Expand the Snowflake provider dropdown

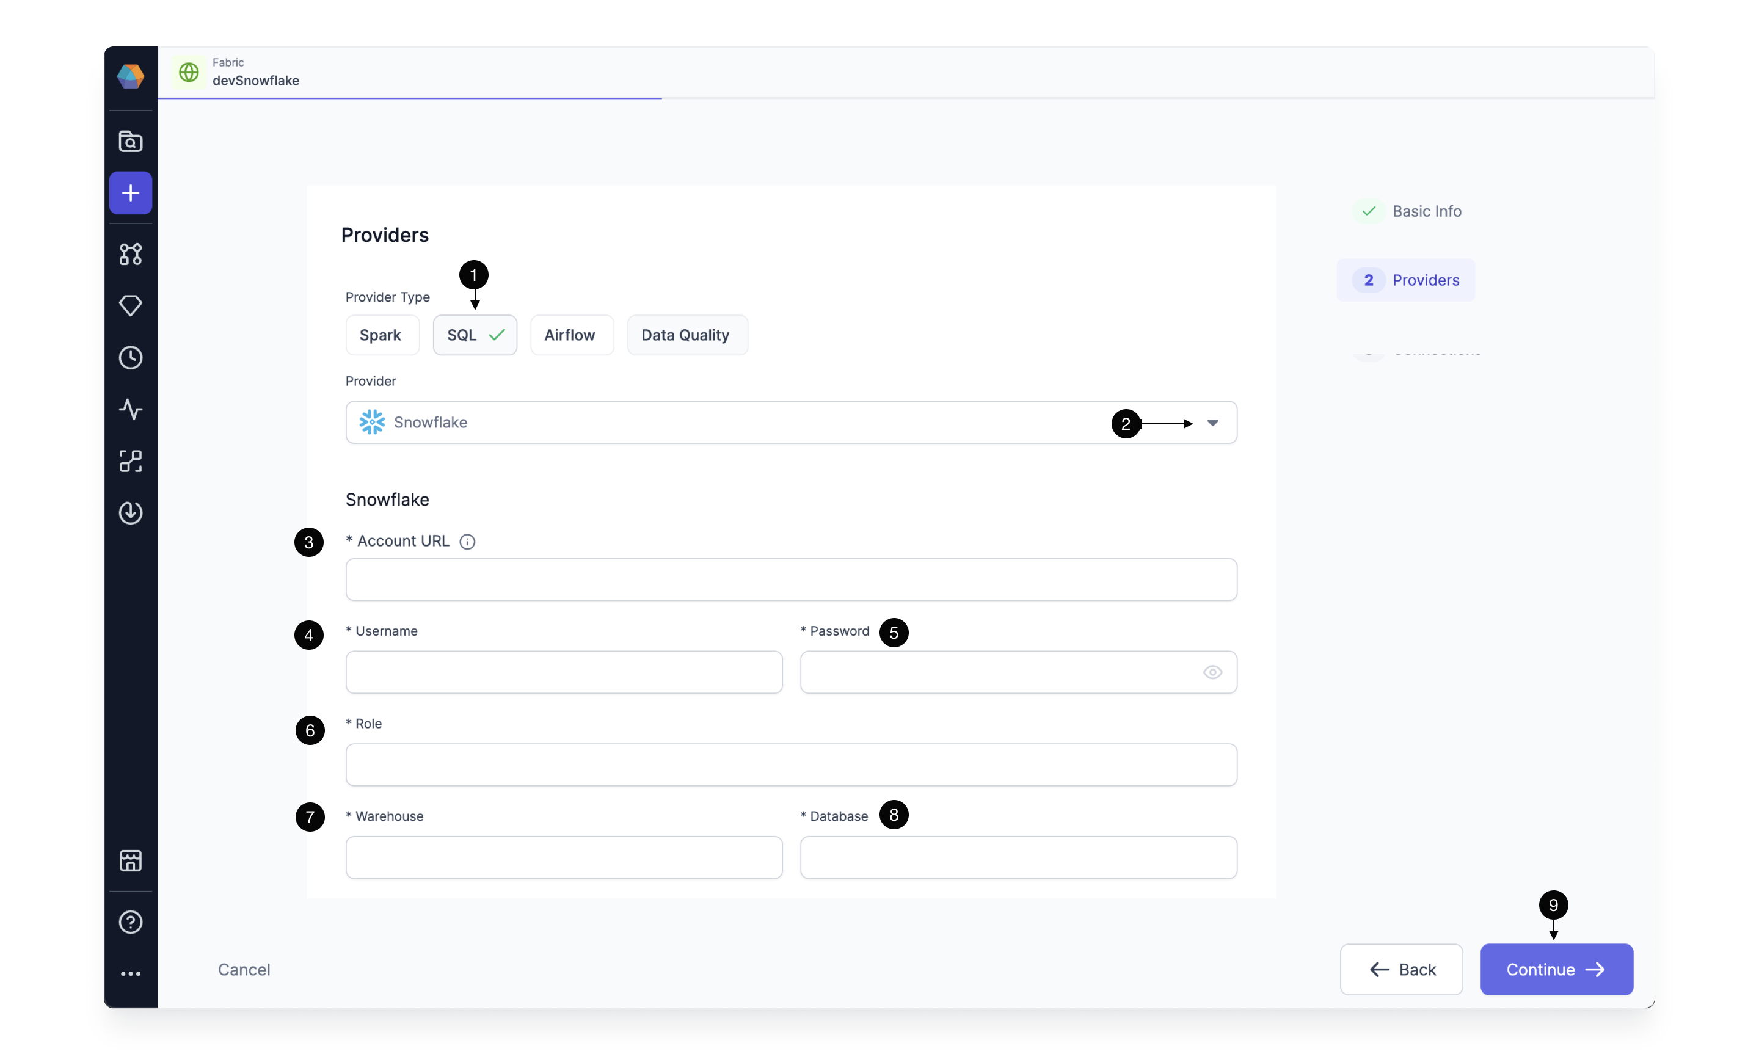pyautogui.click(x=1213, y=423)
